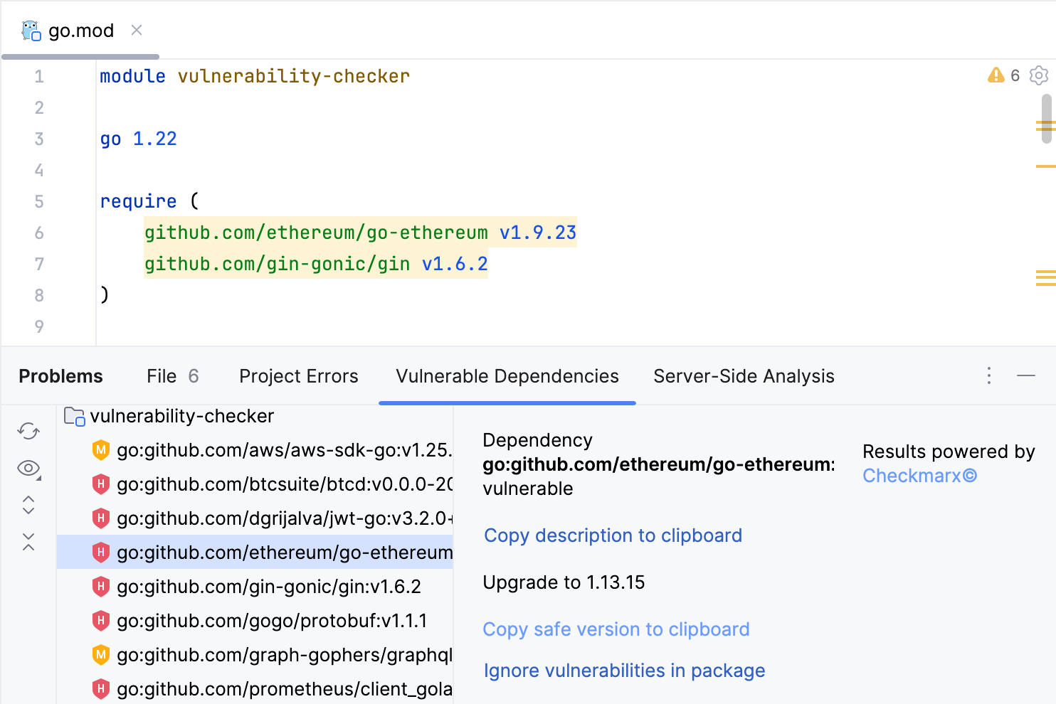Click Copy safe version to clipboard link

[616, 629]
